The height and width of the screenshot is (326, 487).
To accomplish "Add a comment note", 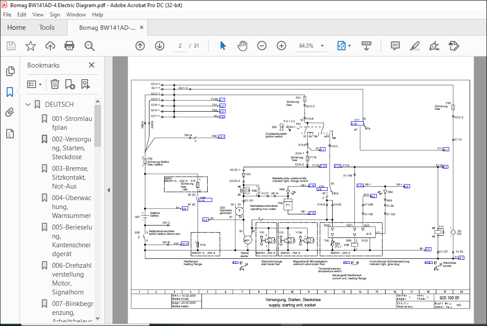I will [395, 46].
